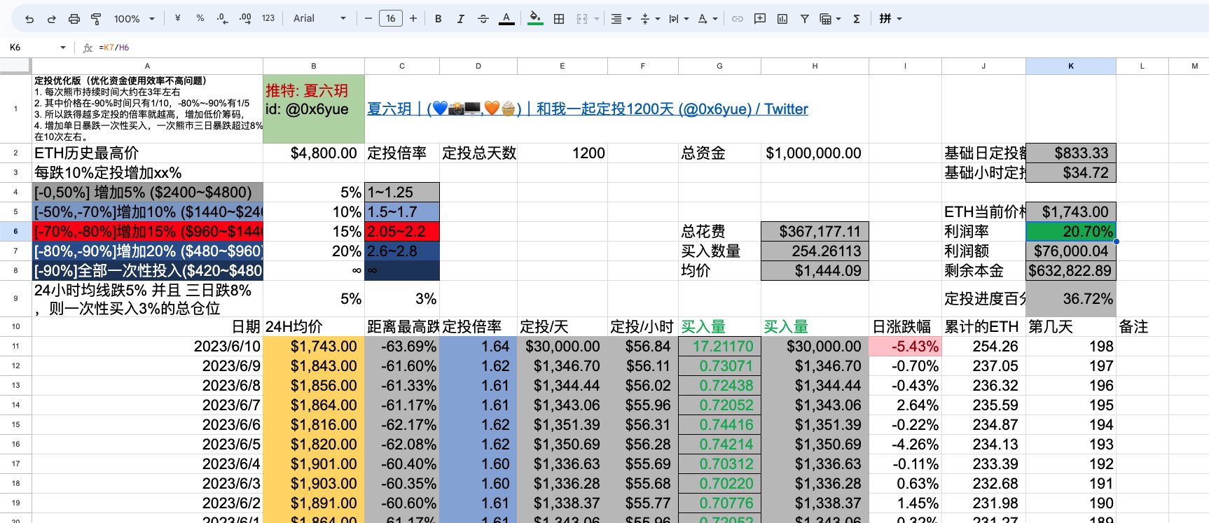Select cell with $4,800.00
The height and width of the screenshot is (523, 1209).
click(x=314, y=153)
